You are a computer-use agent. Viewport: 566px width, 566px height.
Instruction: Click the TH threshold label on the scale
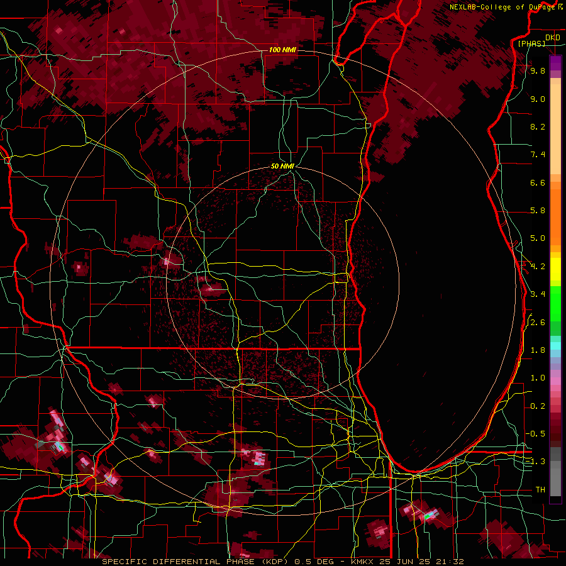(540, 490)
